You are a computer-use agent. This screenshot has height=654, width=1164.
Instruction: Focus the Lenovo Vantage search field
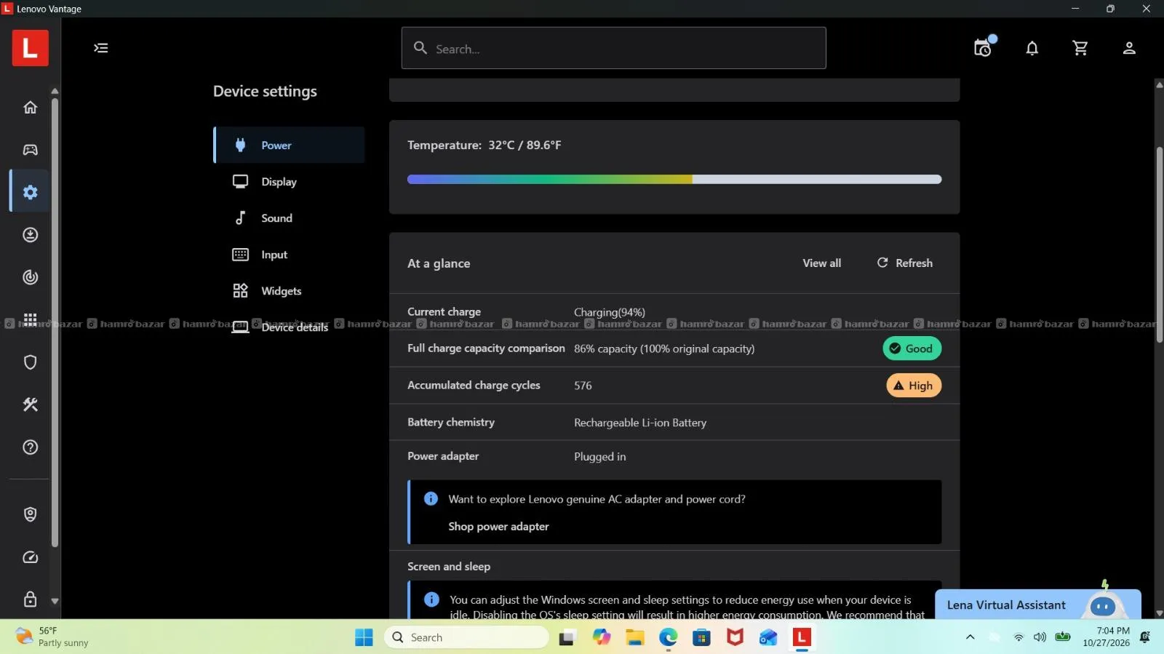tap(613, 48)
